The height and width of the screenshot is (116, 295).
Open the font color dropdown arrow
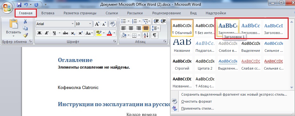[114, 33]
